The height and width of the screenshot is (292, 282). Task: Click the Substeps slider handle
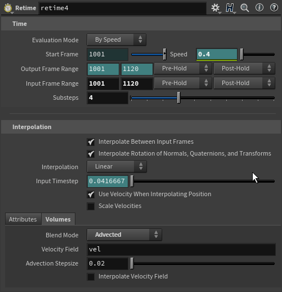coord(178,98)
